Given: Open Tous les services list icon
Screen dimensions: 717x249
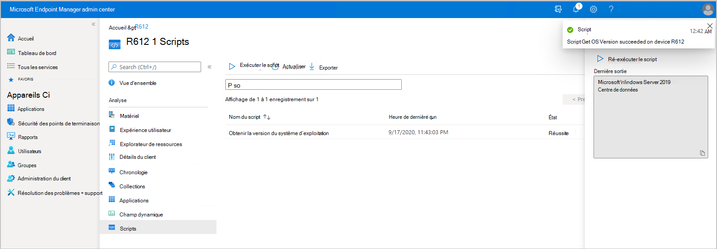Looking at the screenshot, I should [11, 66].
